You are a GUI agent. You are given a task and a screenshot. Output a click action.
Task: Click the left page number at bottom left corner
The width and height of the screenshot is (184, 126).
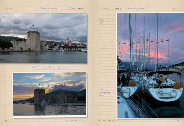[x=6, y=121]
